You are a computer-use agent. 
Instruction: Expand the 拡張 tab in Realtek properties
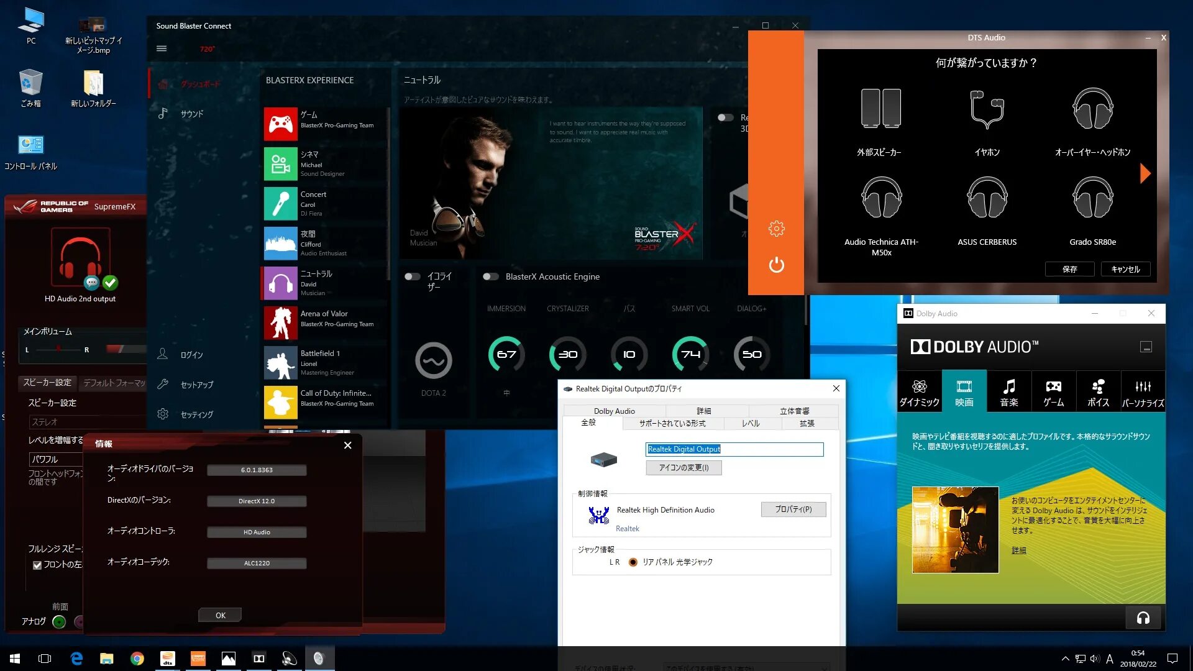[805, 422]
